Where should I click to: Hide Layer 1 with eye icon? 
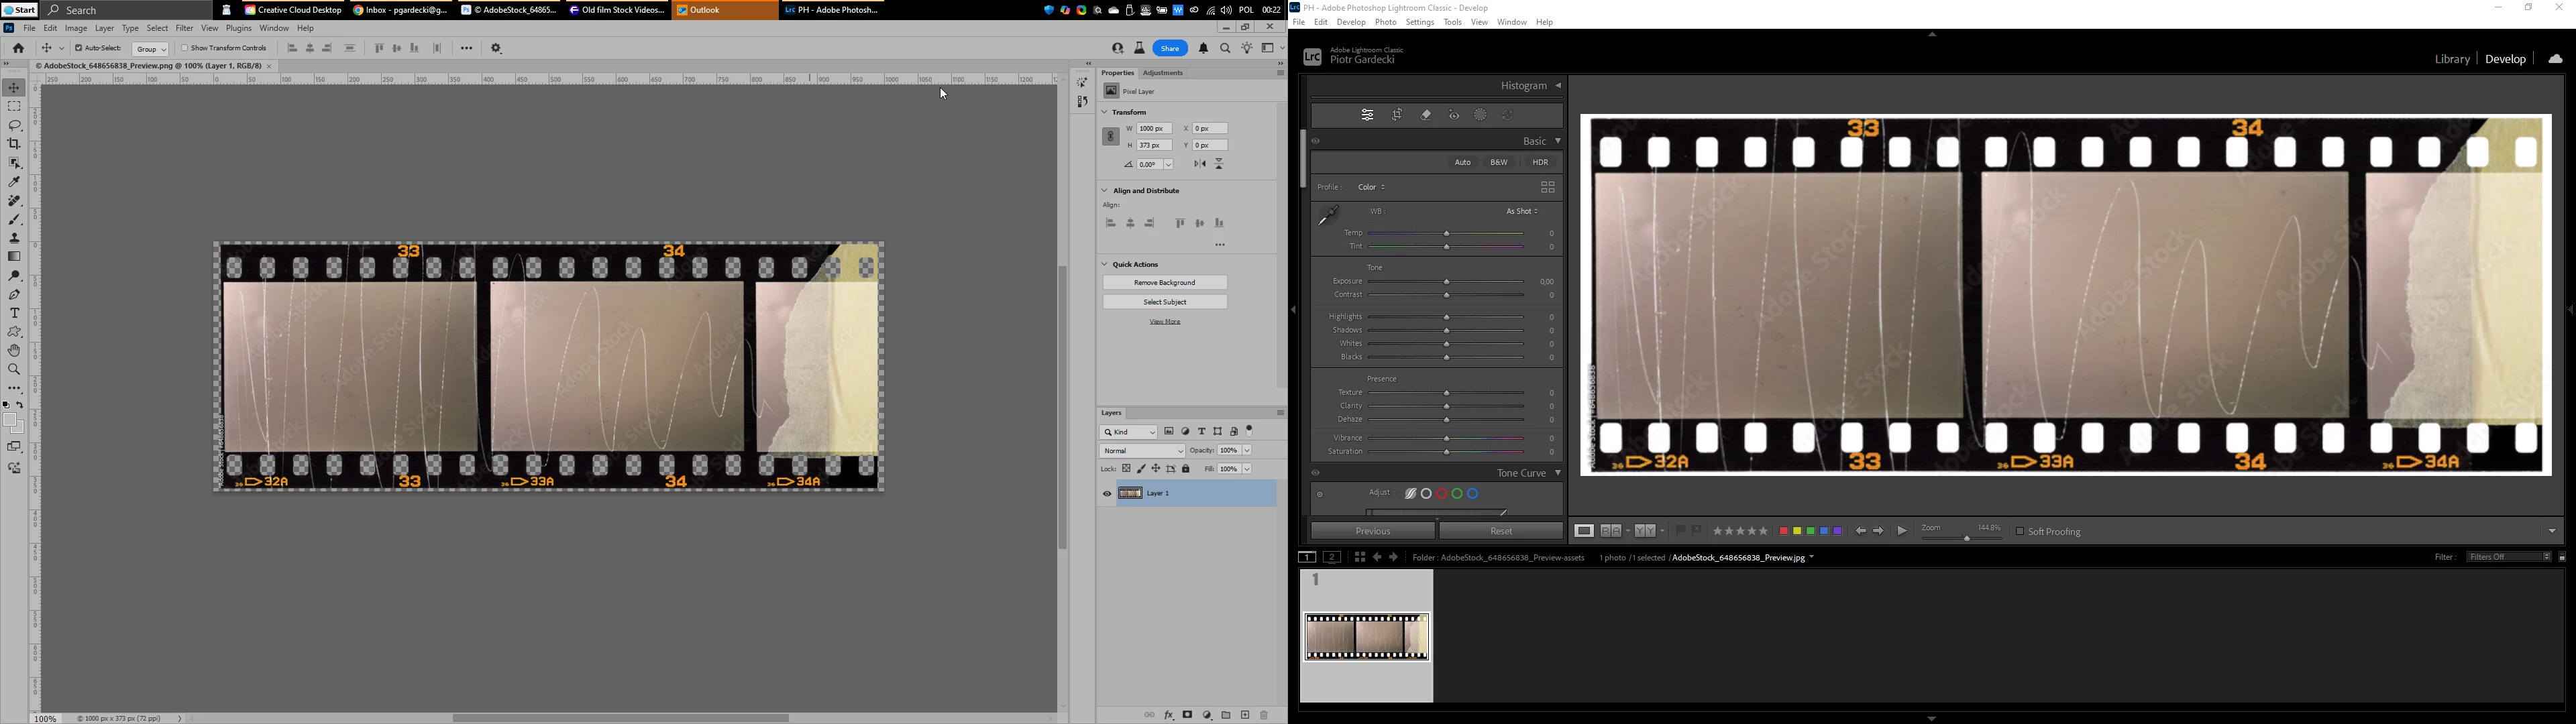(1107, 494)
